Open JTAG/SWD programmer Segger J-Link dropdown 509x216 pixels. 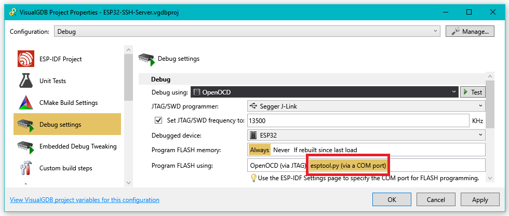[x=365, y=106]
